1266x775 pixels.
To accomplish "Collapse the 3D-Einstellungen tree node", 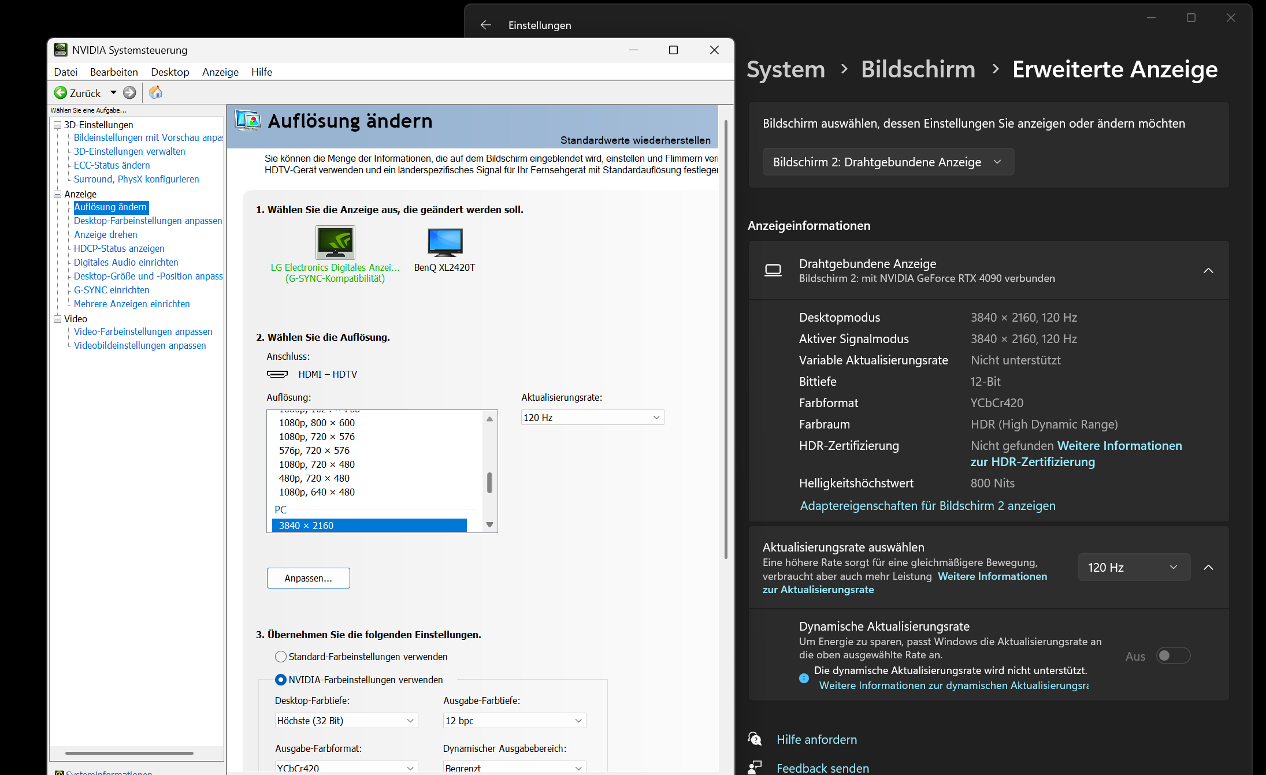I will (58, 125).
